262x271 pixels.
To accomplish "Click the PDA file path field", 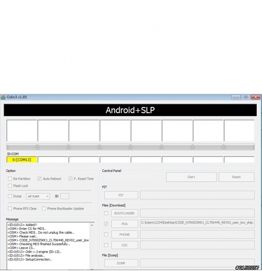I will pyautogui.click(x=197, y=224).
